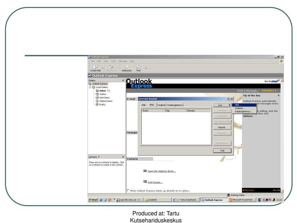This screenshot has height=223, width=297.
Task: Choose Meil... from the Lisa submenu
Action: coord(244,105)
